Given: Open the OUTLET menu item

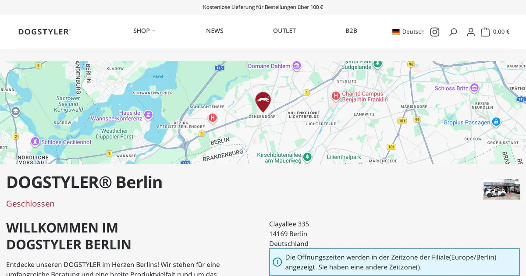Looking at the screenshot, I should click(x=284, y=31).
